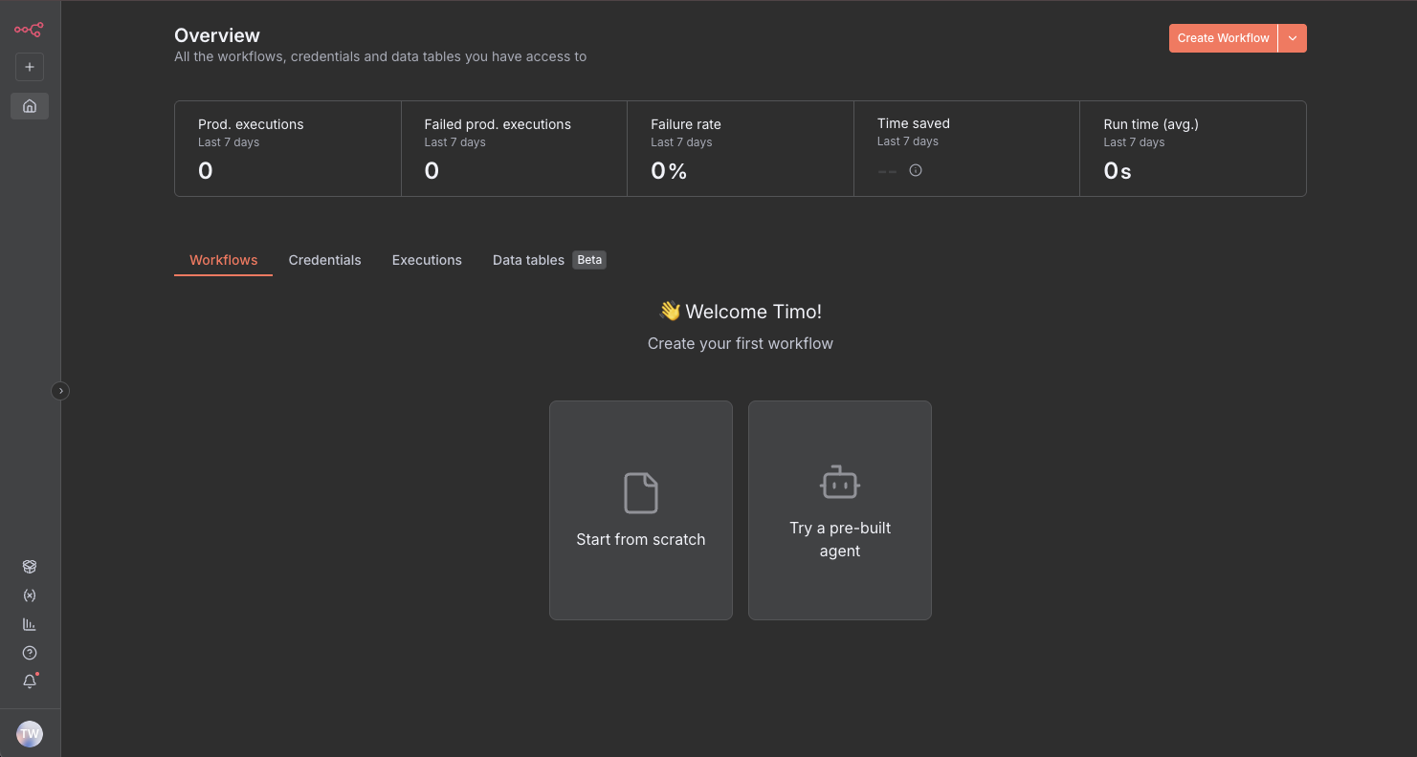This screenshot has height=757, width=1417.
Task: Click the Time saved info icon
Action: pyautogui.click(x=916, y=170)
